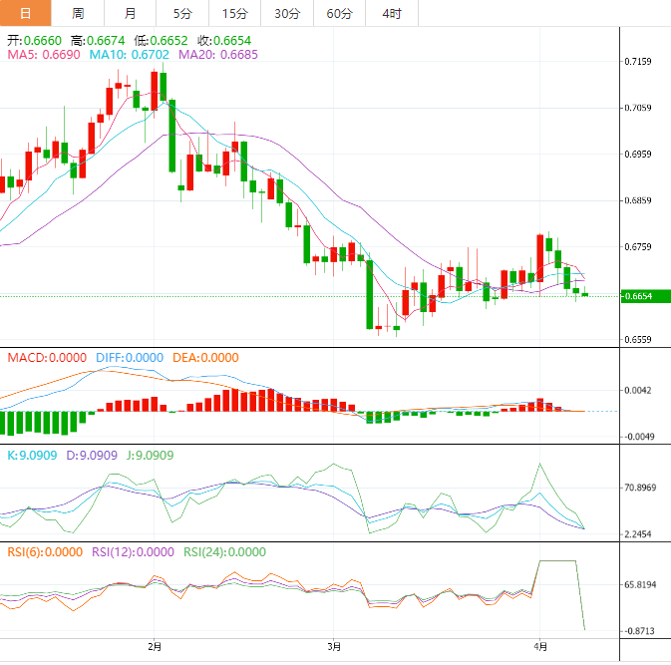This screenshot has width=671, height=665.
Task: Click the K:9.0909 label in KDJ panel
Action: 32,455
